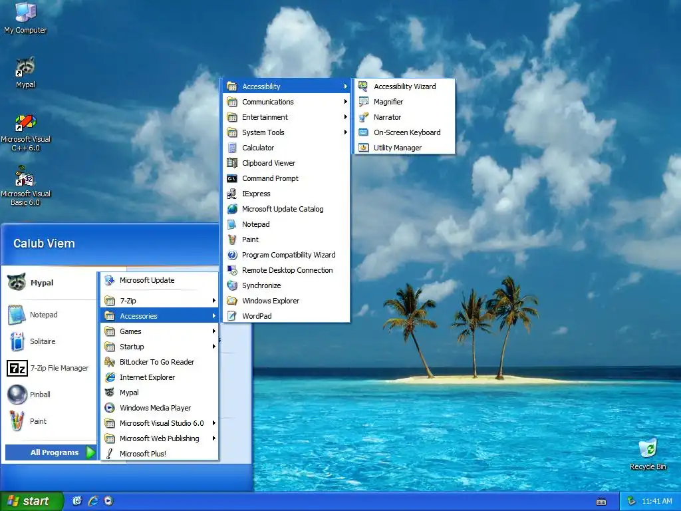Click the Start button on taskbar
681x511 pixels.
(31, 501)
